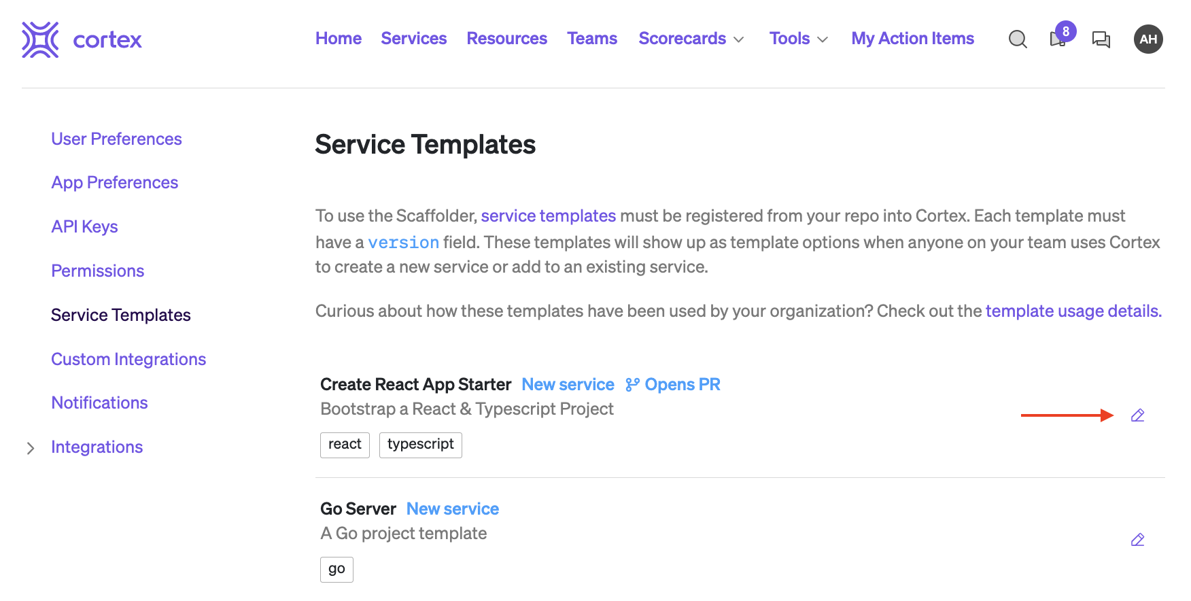
Task: Click New service label on React starter
Action: click(568, 385)
